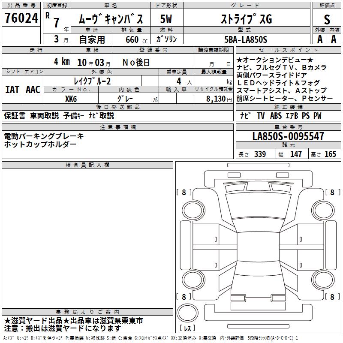This screenshot has height=343, width=343.
Task: Click registration number No後日
Action: (136, 63)
